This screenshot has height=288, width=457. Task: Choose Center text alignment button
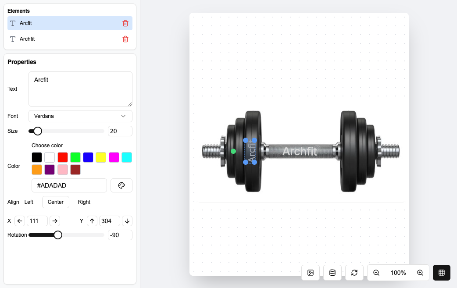coord(56,202)
